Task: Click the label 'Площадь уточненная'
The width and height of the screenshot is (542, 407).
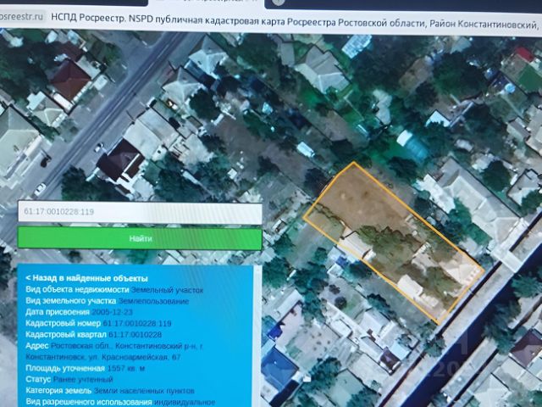Action: (65, 368)
